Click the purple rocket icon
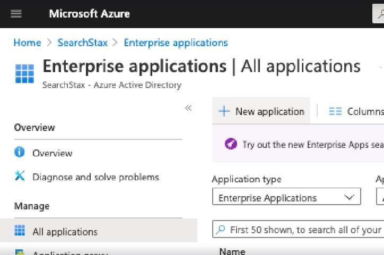384x255 pixels. 231,144
